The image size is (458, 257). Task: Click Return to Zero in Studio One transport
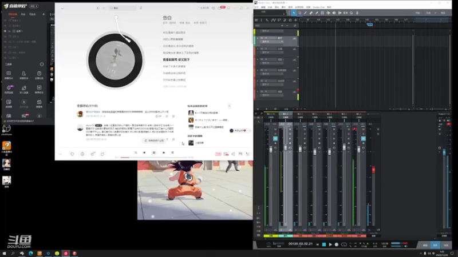[x=318, y=244]
